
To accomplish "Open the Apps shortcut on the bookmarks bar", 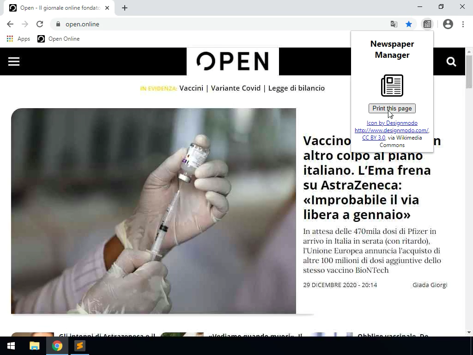I will pyautogui.click(x=18, y=39).
